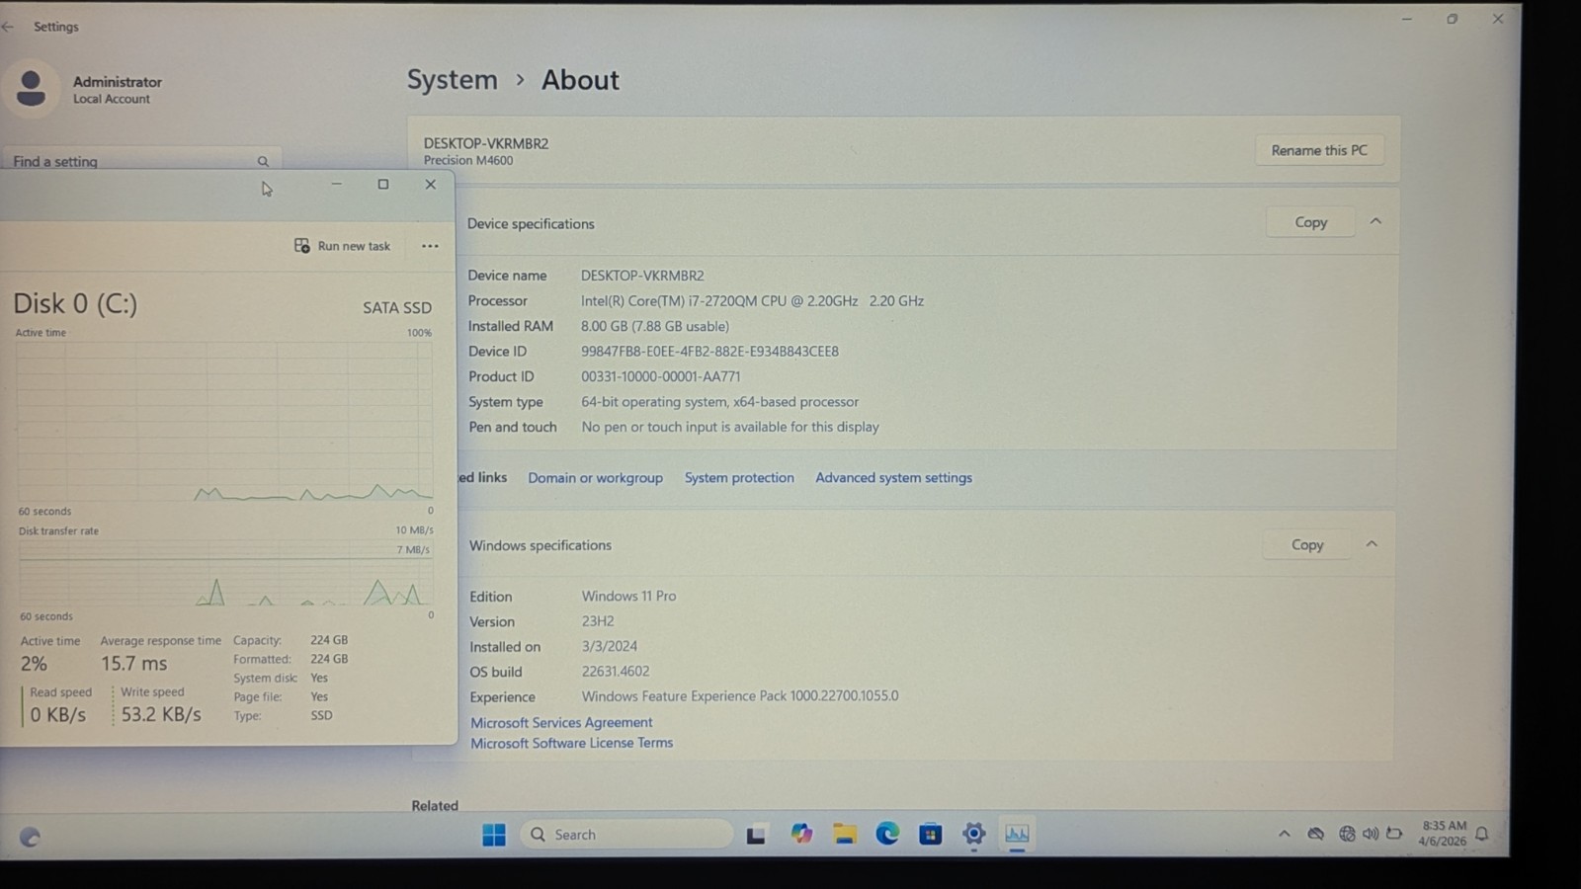Open Task View from the taskbar
This screenshot has width=1581, height=889.
click(756, 835)
